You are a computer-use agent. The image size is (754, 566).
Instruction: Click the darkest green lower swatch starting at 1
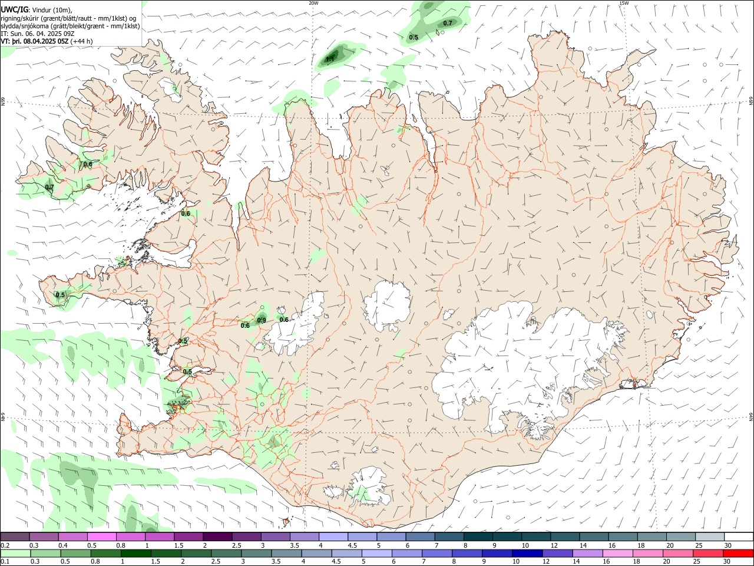(x=136, y=554)
